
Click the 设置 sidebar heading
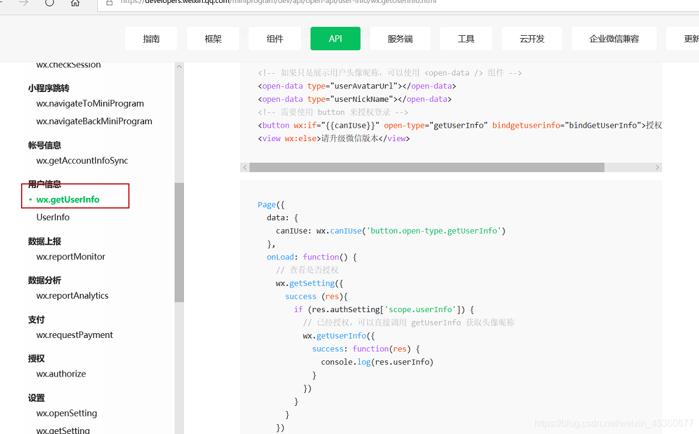(36, 398)
